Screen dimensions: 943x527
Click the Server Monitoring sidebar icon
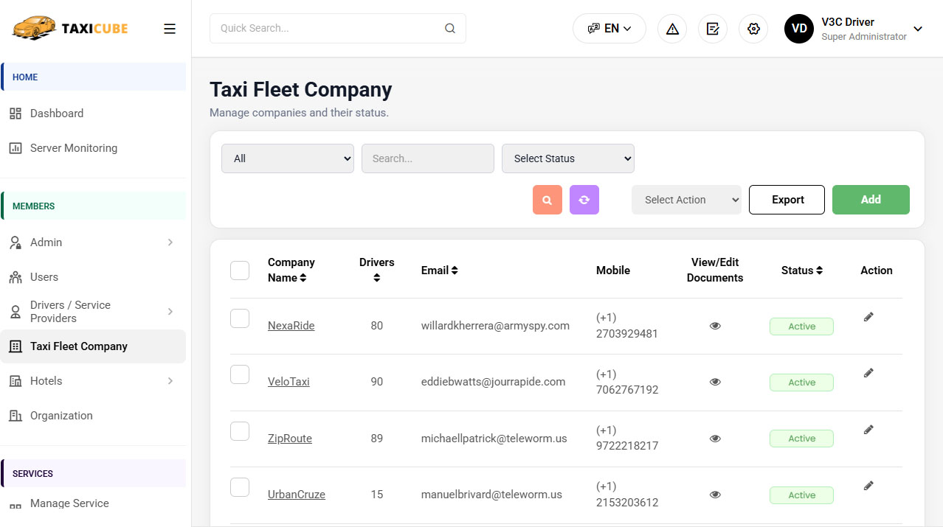point(15,148)
